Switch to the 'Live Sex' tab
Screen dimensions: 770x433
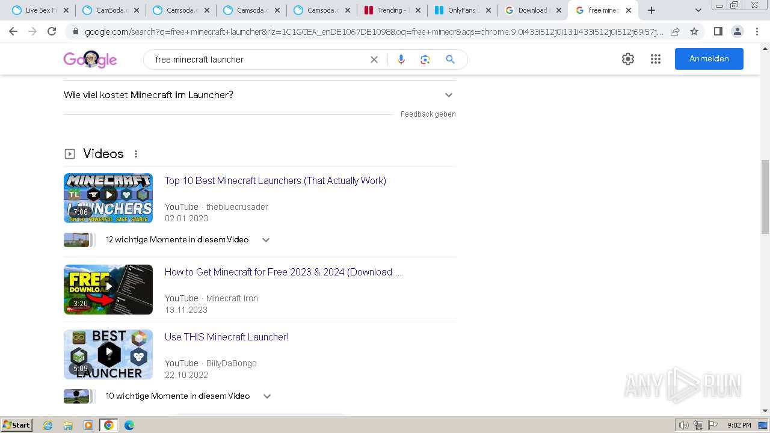coord(41,10)
